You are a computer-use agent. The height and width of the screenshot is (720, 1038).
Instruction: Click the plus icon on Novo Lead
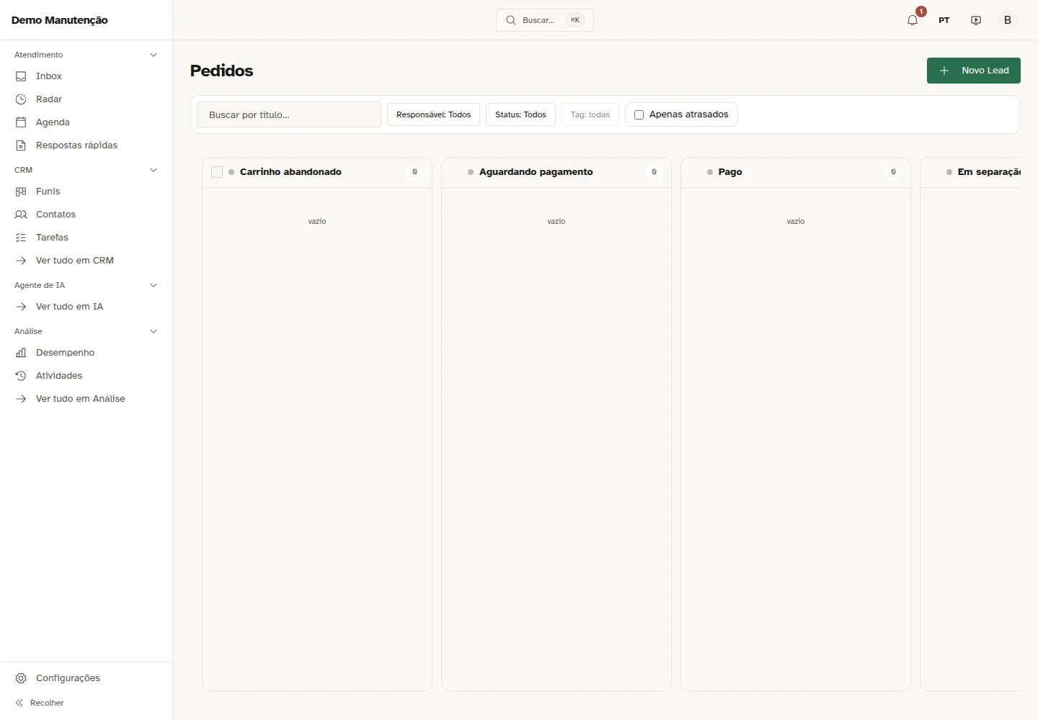[944, 71]
